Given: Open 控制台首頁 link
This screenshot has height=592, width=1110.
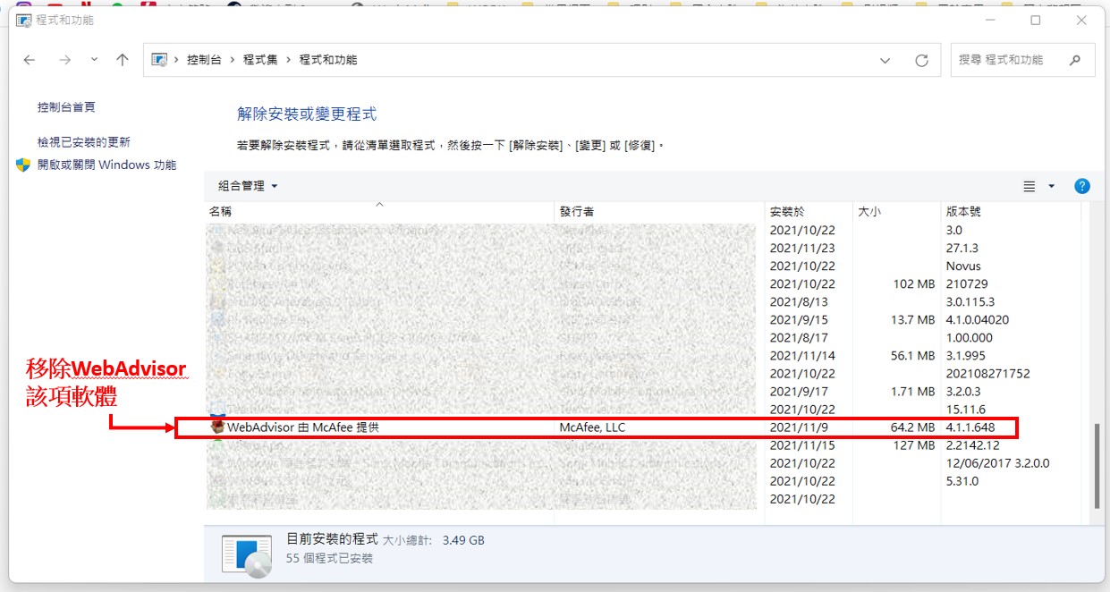Looking at the screenshot, I should pos(66,107).
